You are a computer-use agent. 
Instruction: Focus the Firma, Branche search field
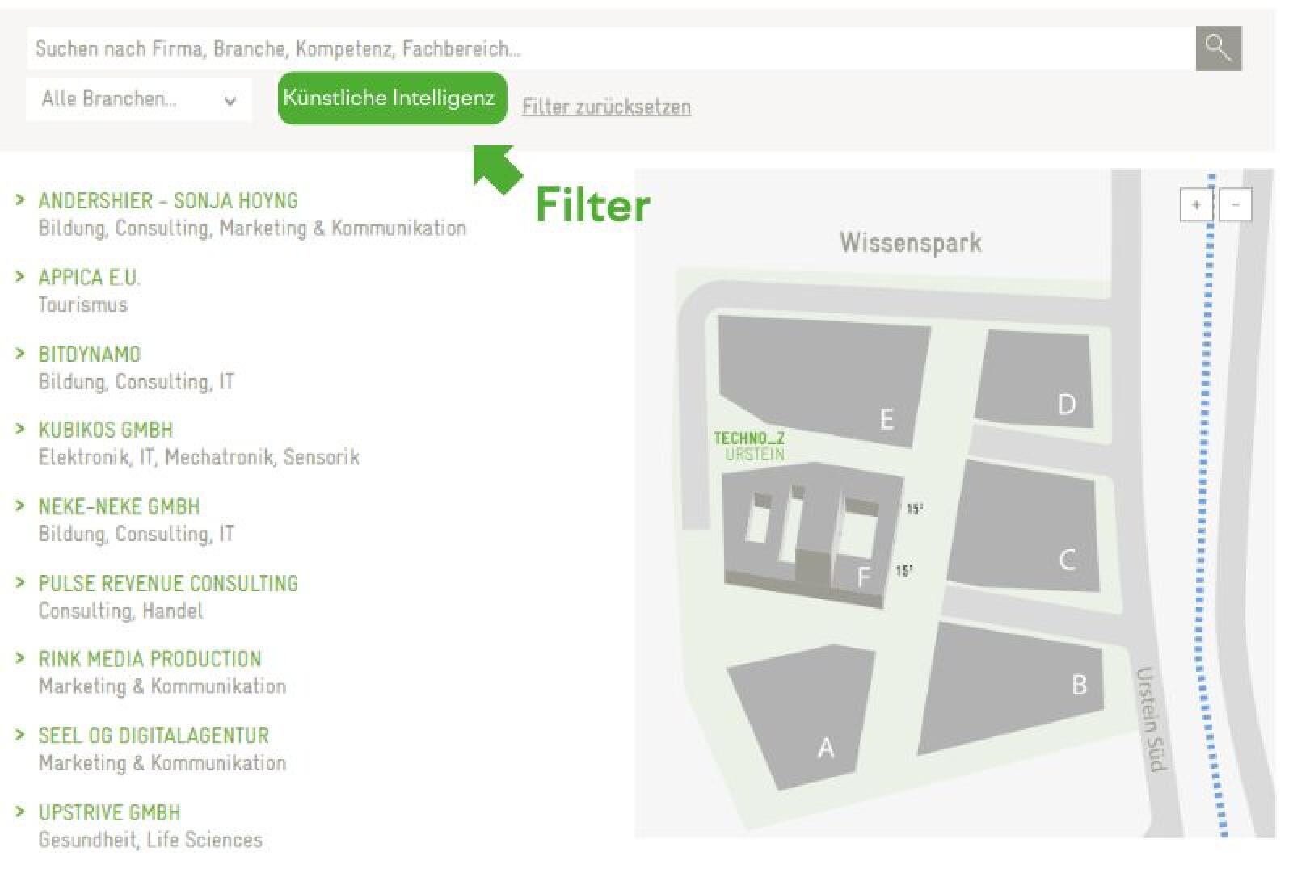[x=611, y=48]
